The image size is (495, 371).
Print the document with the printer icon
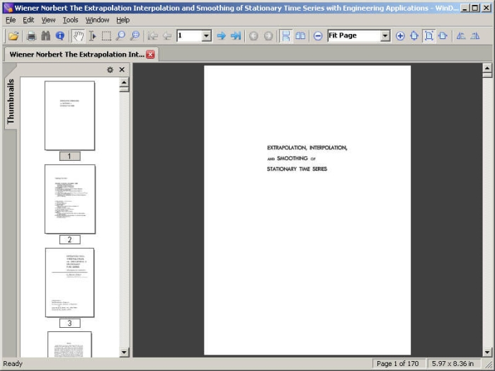pos(31,35)
